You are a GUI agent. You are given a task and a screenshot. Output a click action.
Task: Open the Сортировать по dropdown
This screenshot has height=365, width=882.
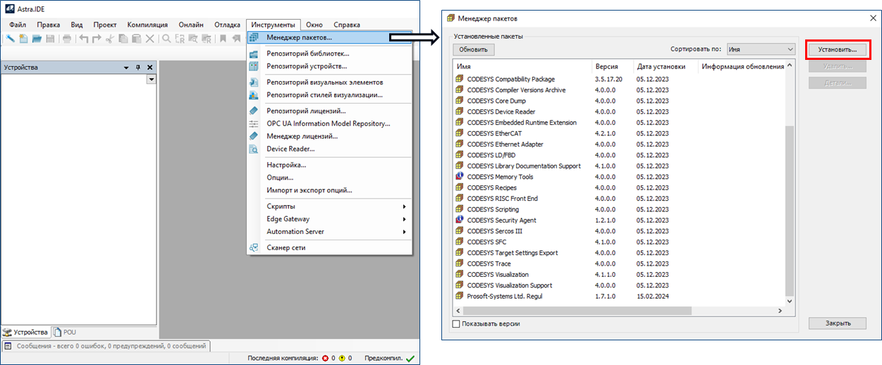[x=761, y=49]
